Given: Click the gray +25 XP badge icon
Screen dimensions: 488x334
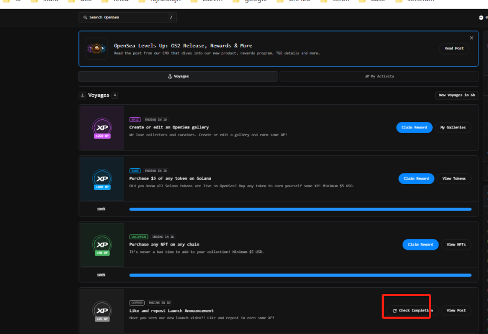Looking at the screenshot, I should tap(102, 311).
